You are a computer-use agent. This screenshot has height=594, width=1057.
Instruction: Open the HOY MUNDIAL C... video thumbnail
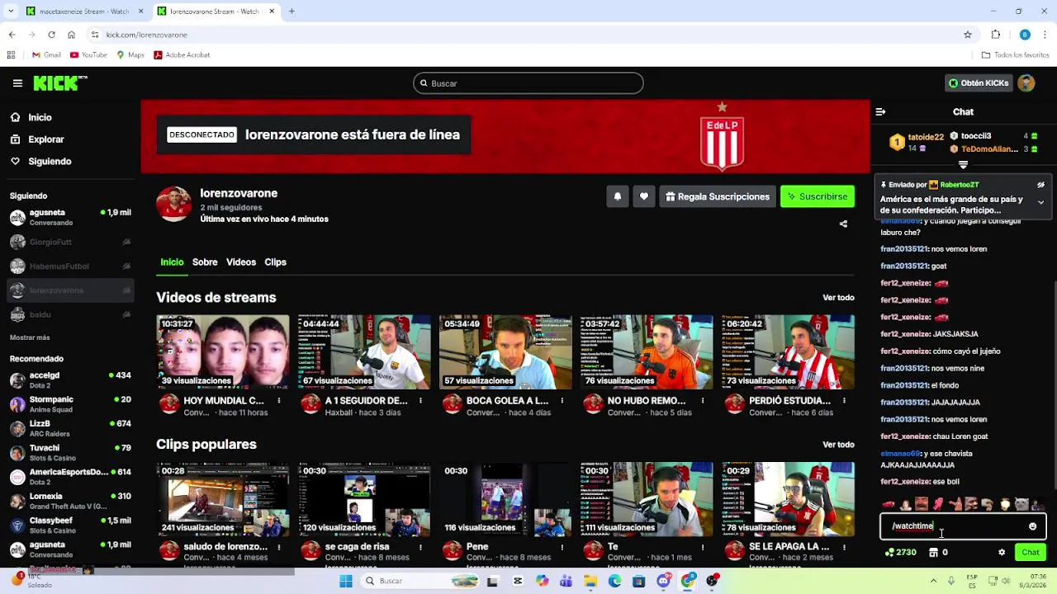223,352
